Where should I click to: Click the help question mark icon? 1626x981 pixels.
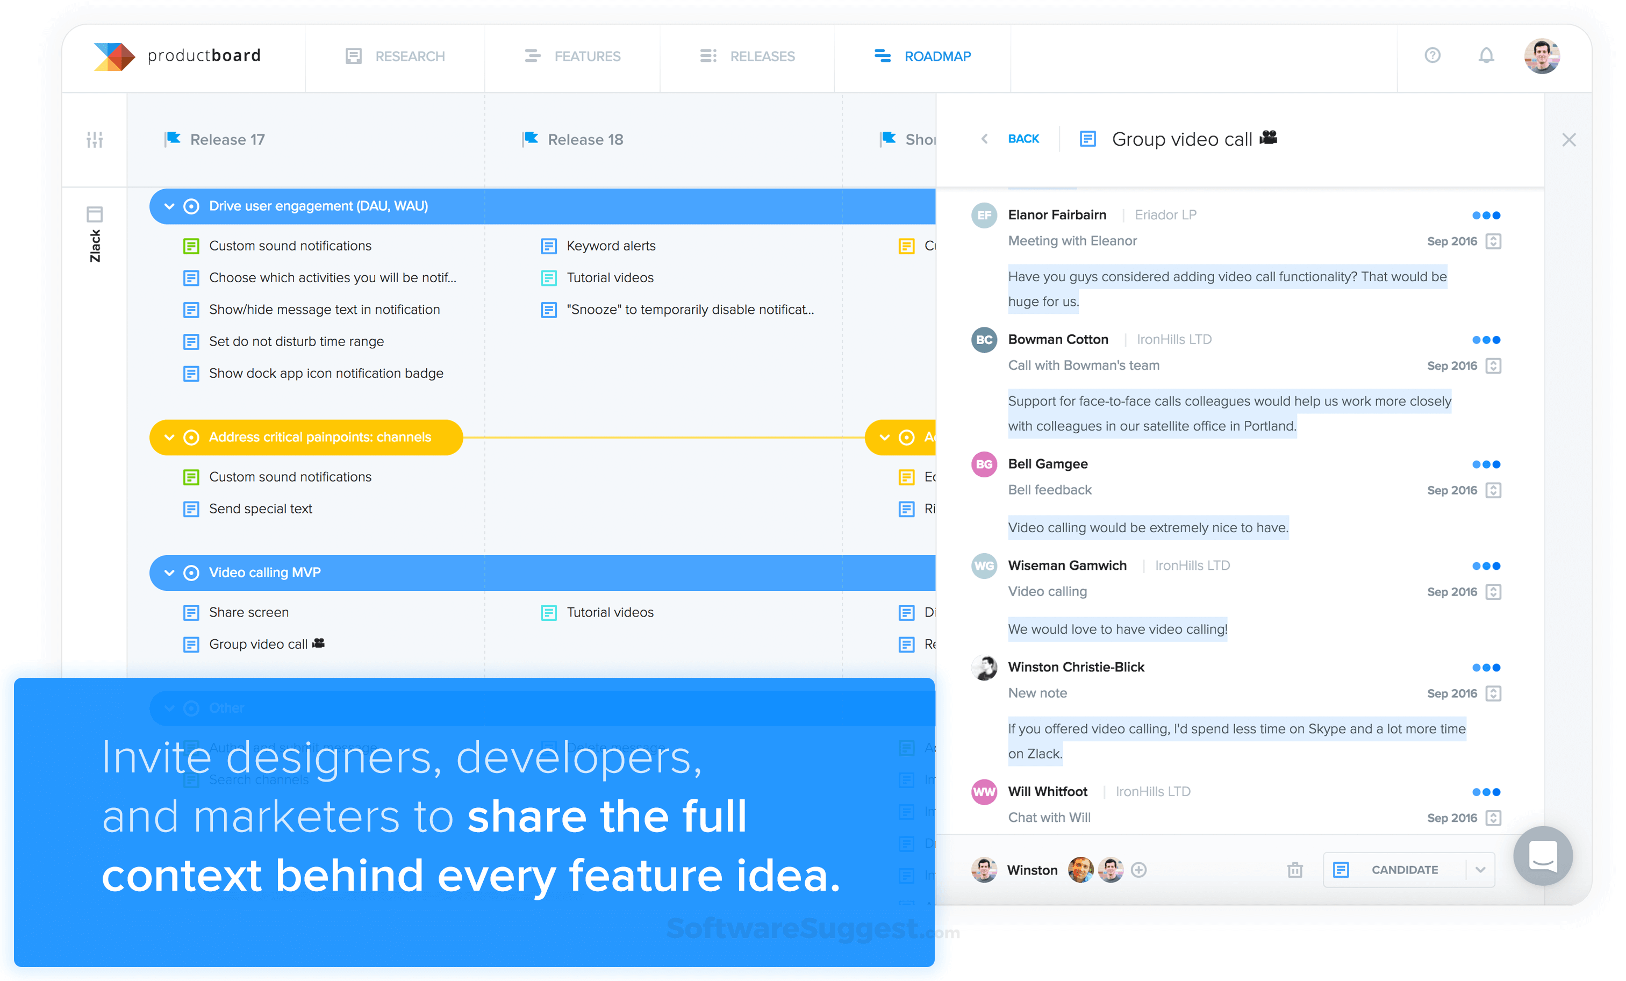1432,56
